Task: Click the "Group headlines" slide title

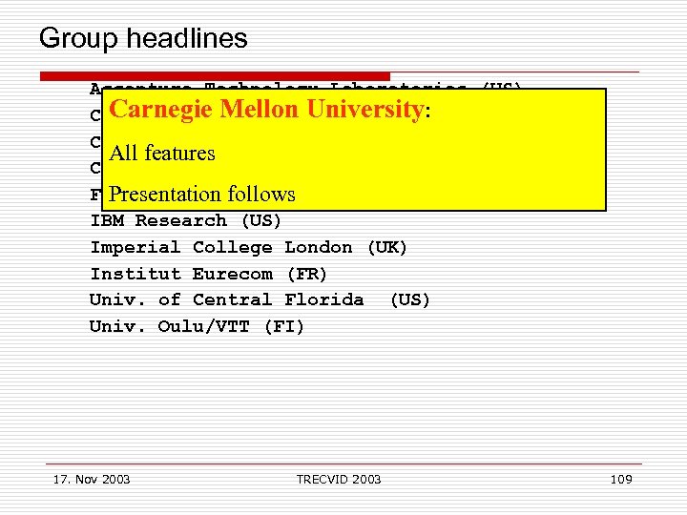Action: click(x=143, y=38)
